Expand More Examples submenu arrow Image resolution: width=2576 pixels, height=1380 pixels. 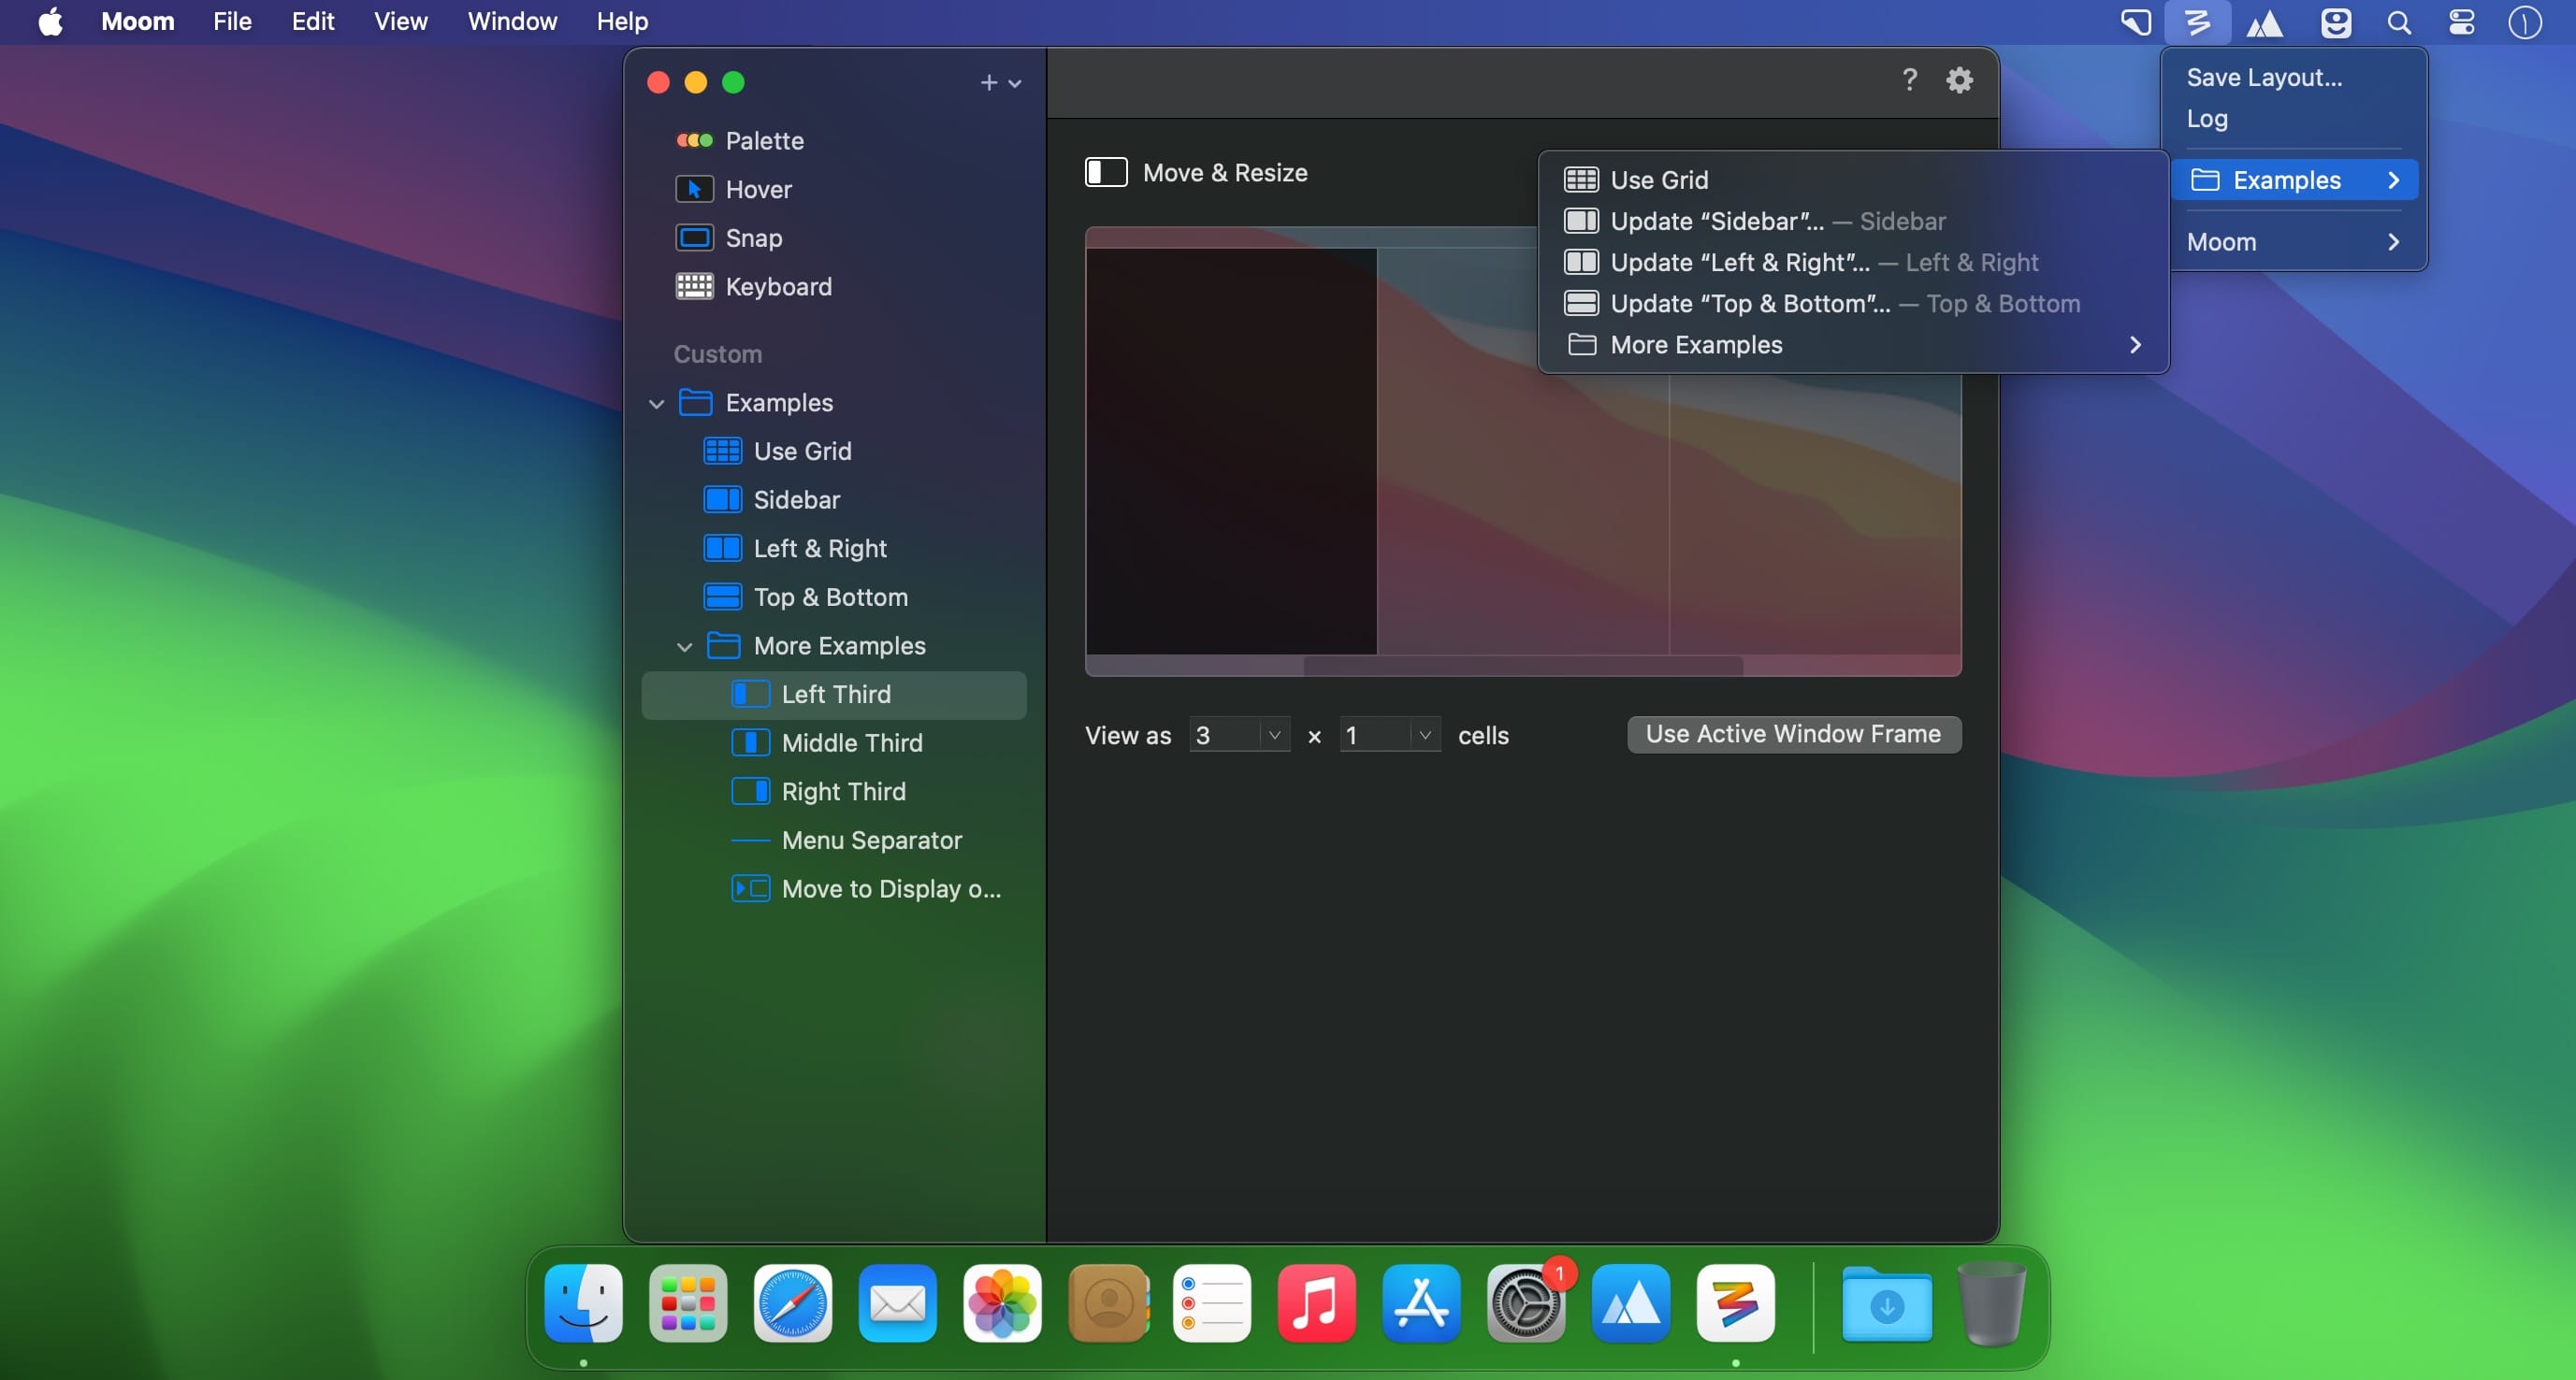(x=2135, y=345)
